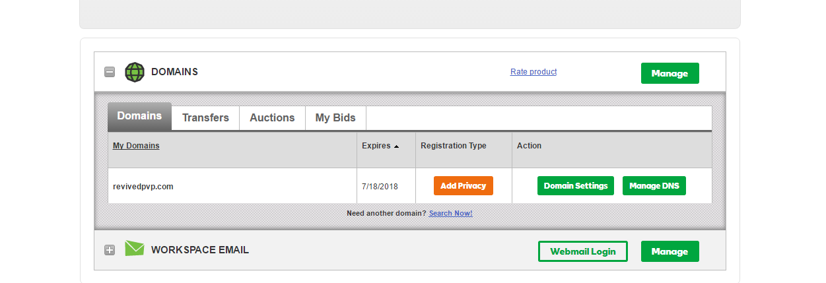This screenshot has height=283, width=826.
Task: Switch to the Transfers tab
Action: click(x=205, y=118)
